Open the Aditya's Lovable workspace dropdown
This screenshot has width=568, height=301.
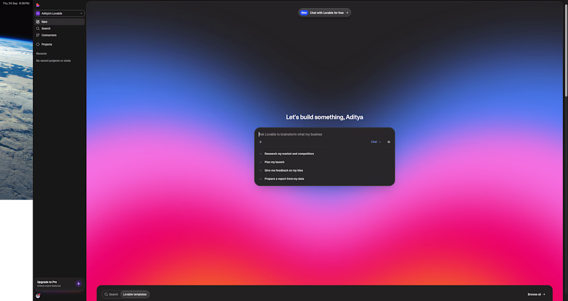(59, 13)
